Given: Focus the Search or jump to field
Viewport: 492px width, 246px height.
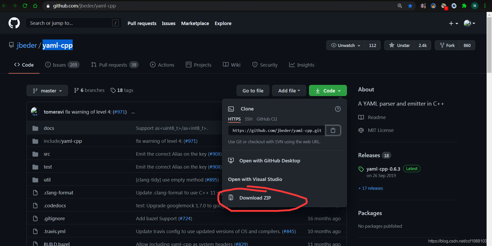Looking at the screenshot, I should [x=73, y=23].
